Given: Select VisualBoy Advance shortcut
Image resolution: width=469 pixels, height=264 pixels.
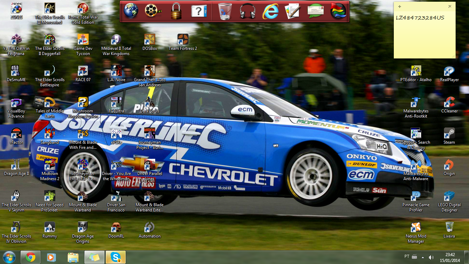Looking at the screenshot, I should coord(16,108).
